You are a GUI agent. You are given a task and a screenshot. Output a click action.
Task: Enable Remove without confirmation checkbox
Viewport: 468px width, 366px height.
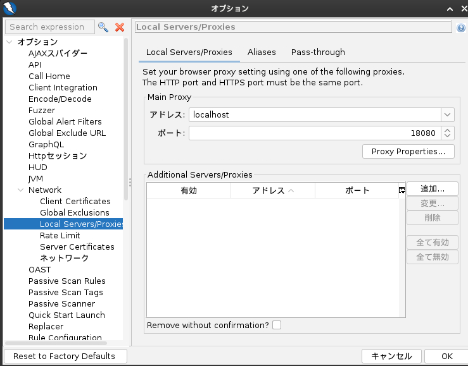277,325
